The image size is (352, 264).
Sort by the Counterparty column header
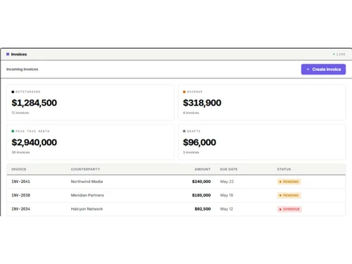[85, 169]
